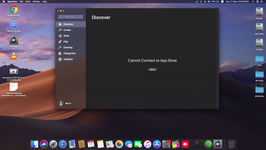Click the Sign In account link
The width and height of the screenshot is (266, 150).
click(68, 103)
